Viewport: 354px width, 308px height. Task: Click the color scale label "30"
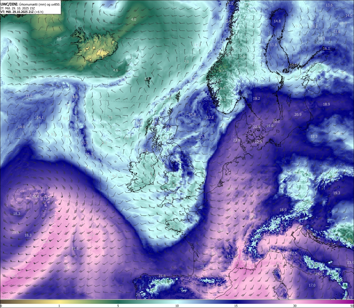[295, 306]
